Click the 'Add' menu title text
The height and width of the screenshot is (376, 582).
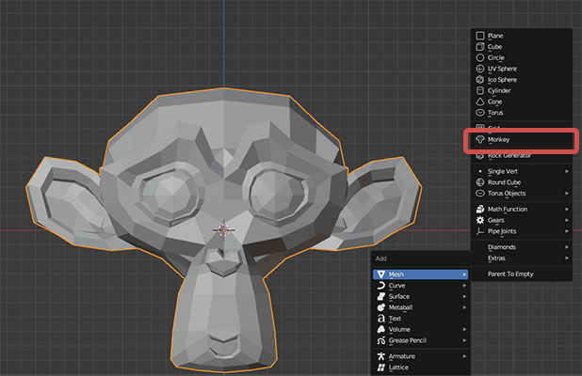click(x=380, y=258)
